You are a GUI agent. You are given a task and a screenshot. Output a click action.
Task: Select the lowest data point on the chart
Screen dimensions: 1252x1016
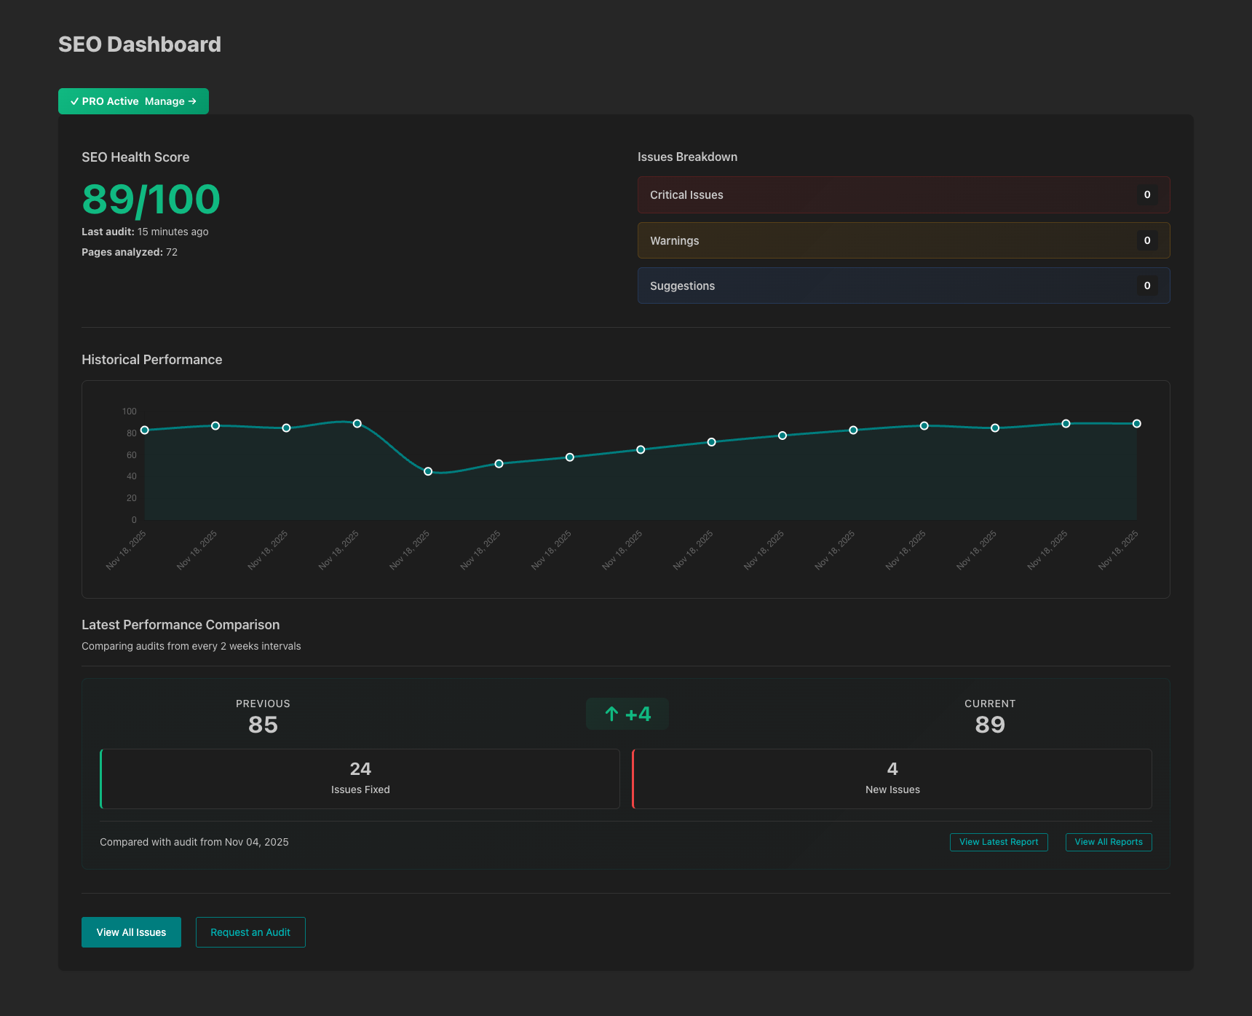pos(428,471)
